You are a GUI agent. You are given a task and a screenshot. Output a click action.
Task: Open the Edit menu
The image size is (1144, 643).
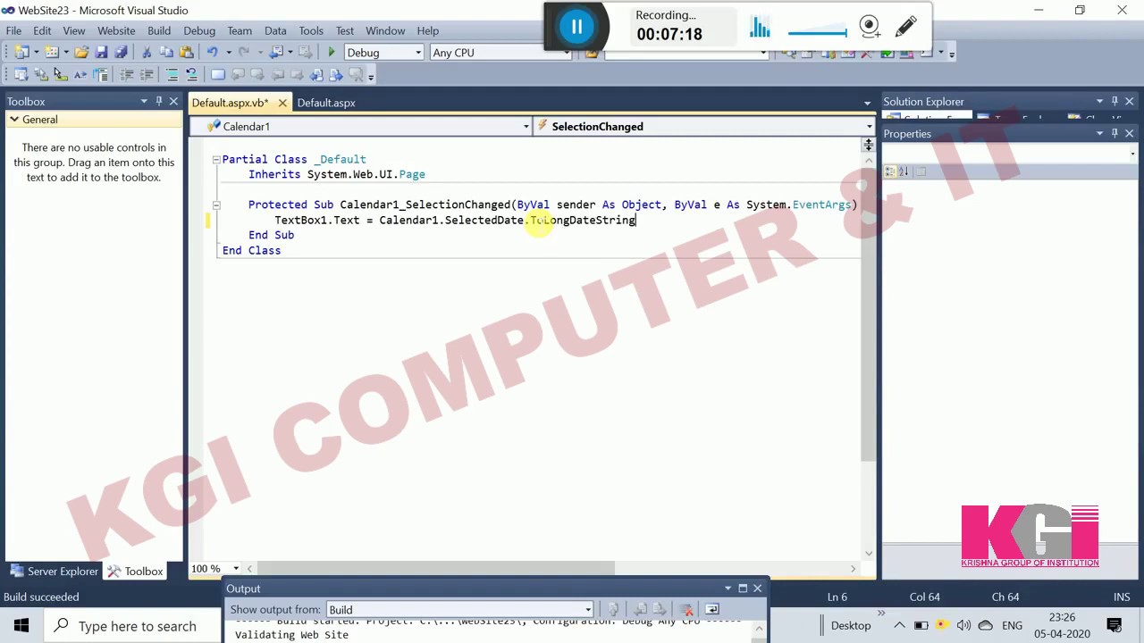pyautogui.click(x=42, y=30)
